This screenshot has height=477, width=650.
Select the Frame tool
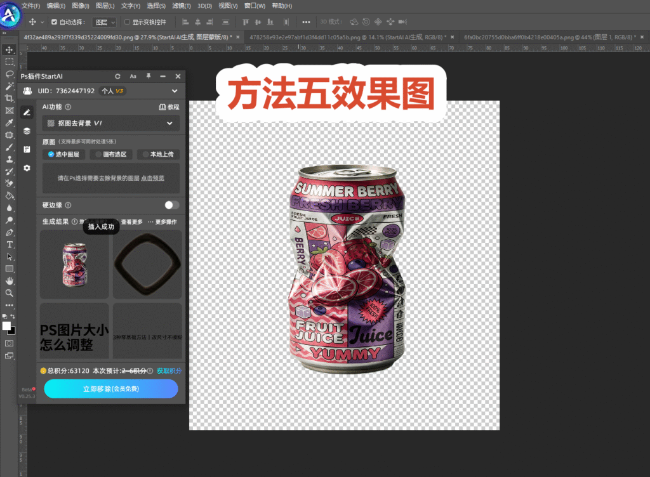9,110
